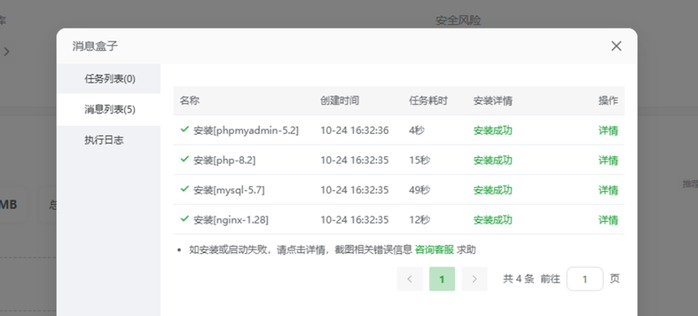Click green checkmark beside php-8.2 install

pyautogui.click(x=184, y=159)
